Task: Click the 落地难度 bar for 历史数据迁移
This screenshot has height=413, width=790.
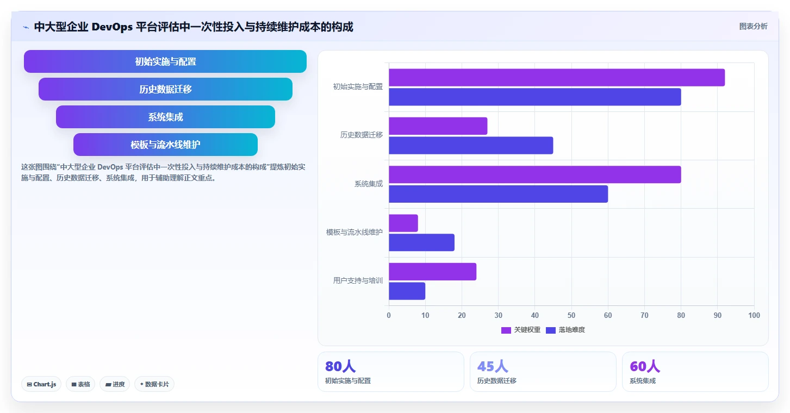Action: click(471, 145)
